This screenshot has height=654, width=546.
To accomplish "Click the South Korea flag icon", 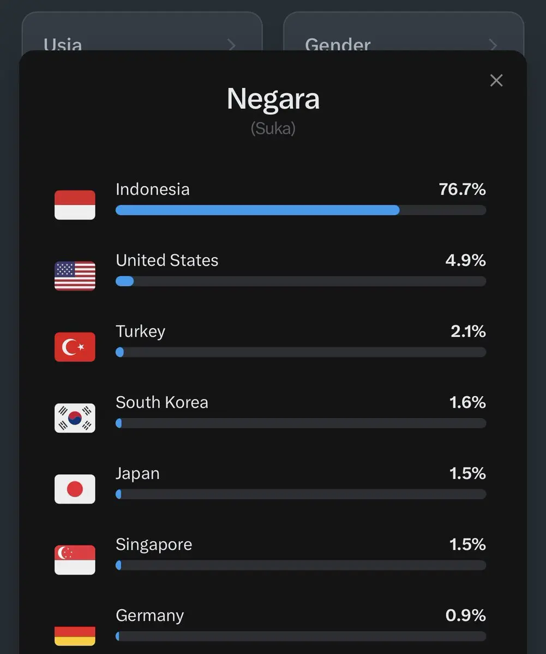I will coord(75,418).
